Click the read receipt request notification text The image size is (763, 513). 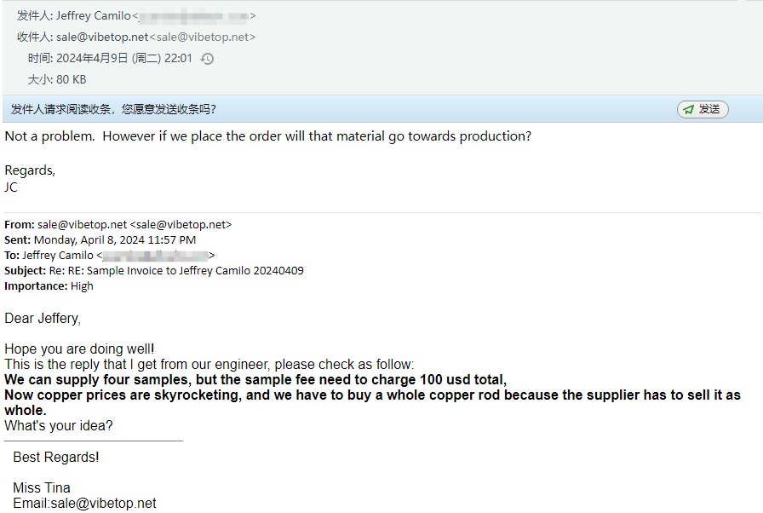[x=113, y=109]
